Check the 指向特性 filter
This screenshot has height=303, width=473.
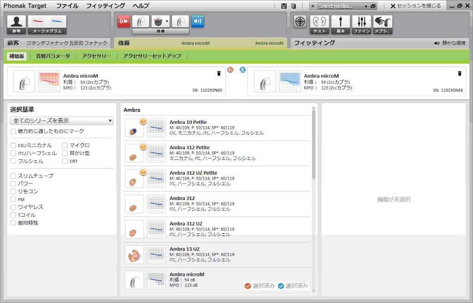[x=13, y=223]
